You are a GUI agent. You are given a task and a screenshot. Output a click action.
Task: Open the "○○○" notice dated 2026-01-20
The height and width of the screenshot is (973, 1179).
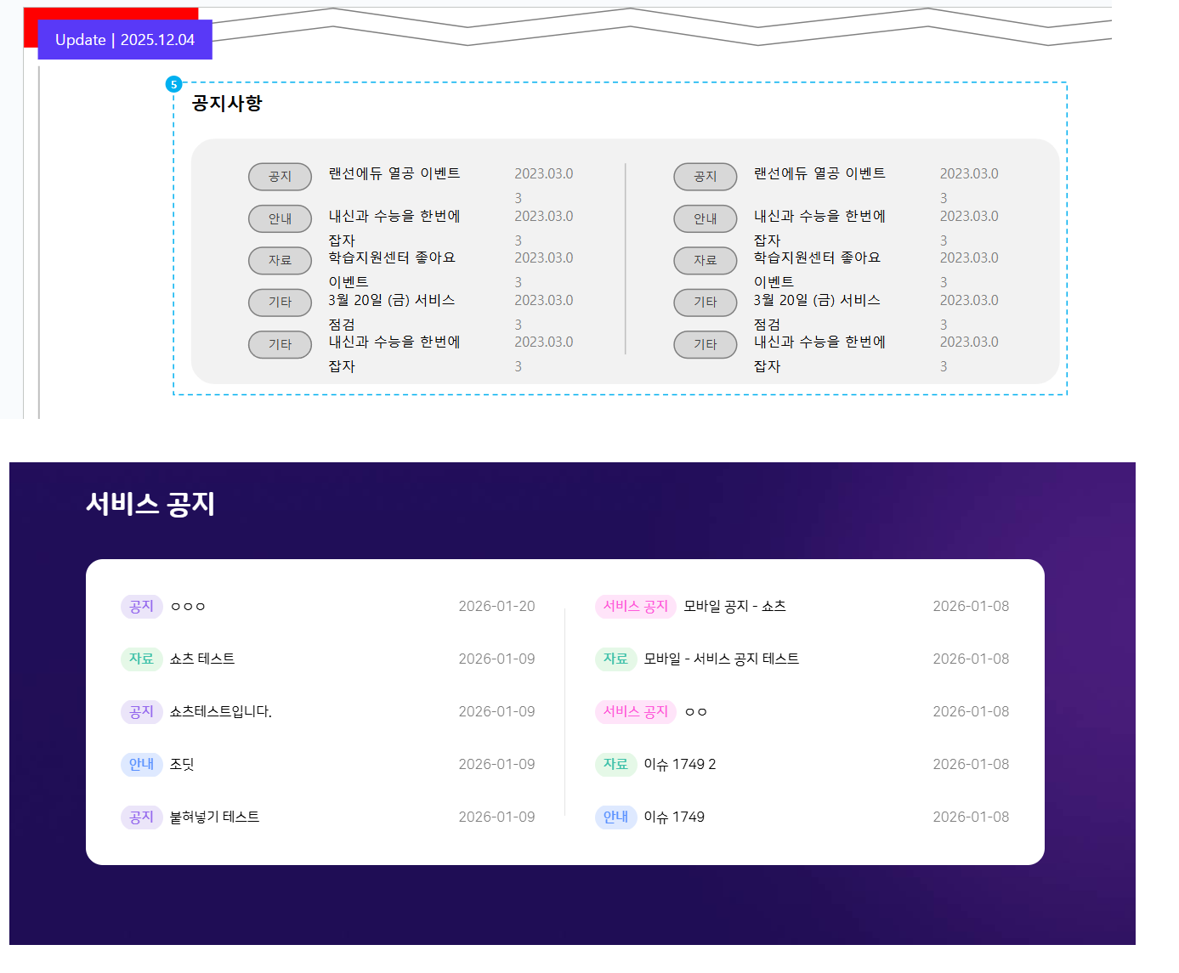click(x=188, y=606)
